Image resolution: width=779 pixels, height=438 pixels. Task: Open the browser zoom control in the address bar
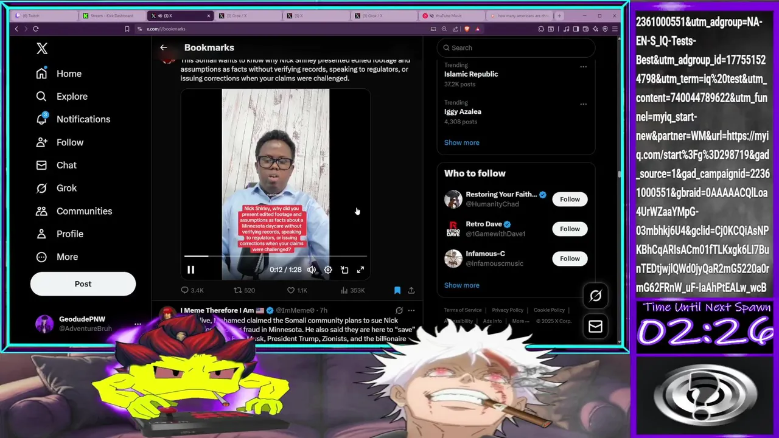[x=444, y=29]
